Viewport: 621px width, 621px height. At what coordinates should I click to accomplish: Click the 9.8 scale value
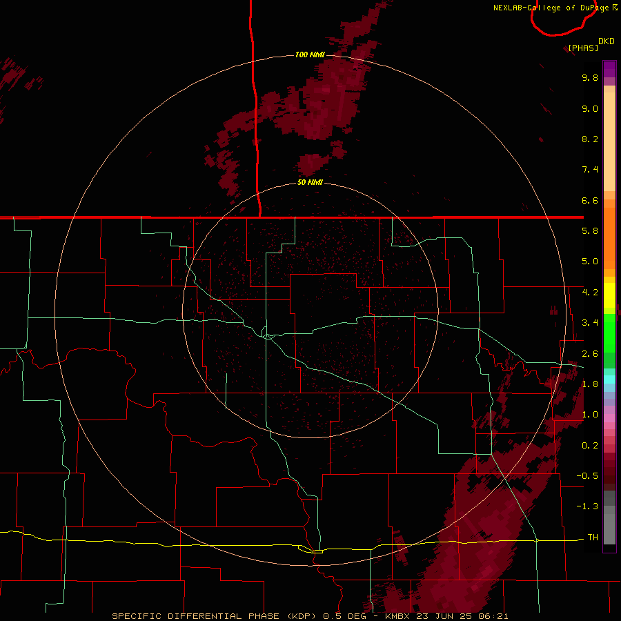click(x=590, y=77)
